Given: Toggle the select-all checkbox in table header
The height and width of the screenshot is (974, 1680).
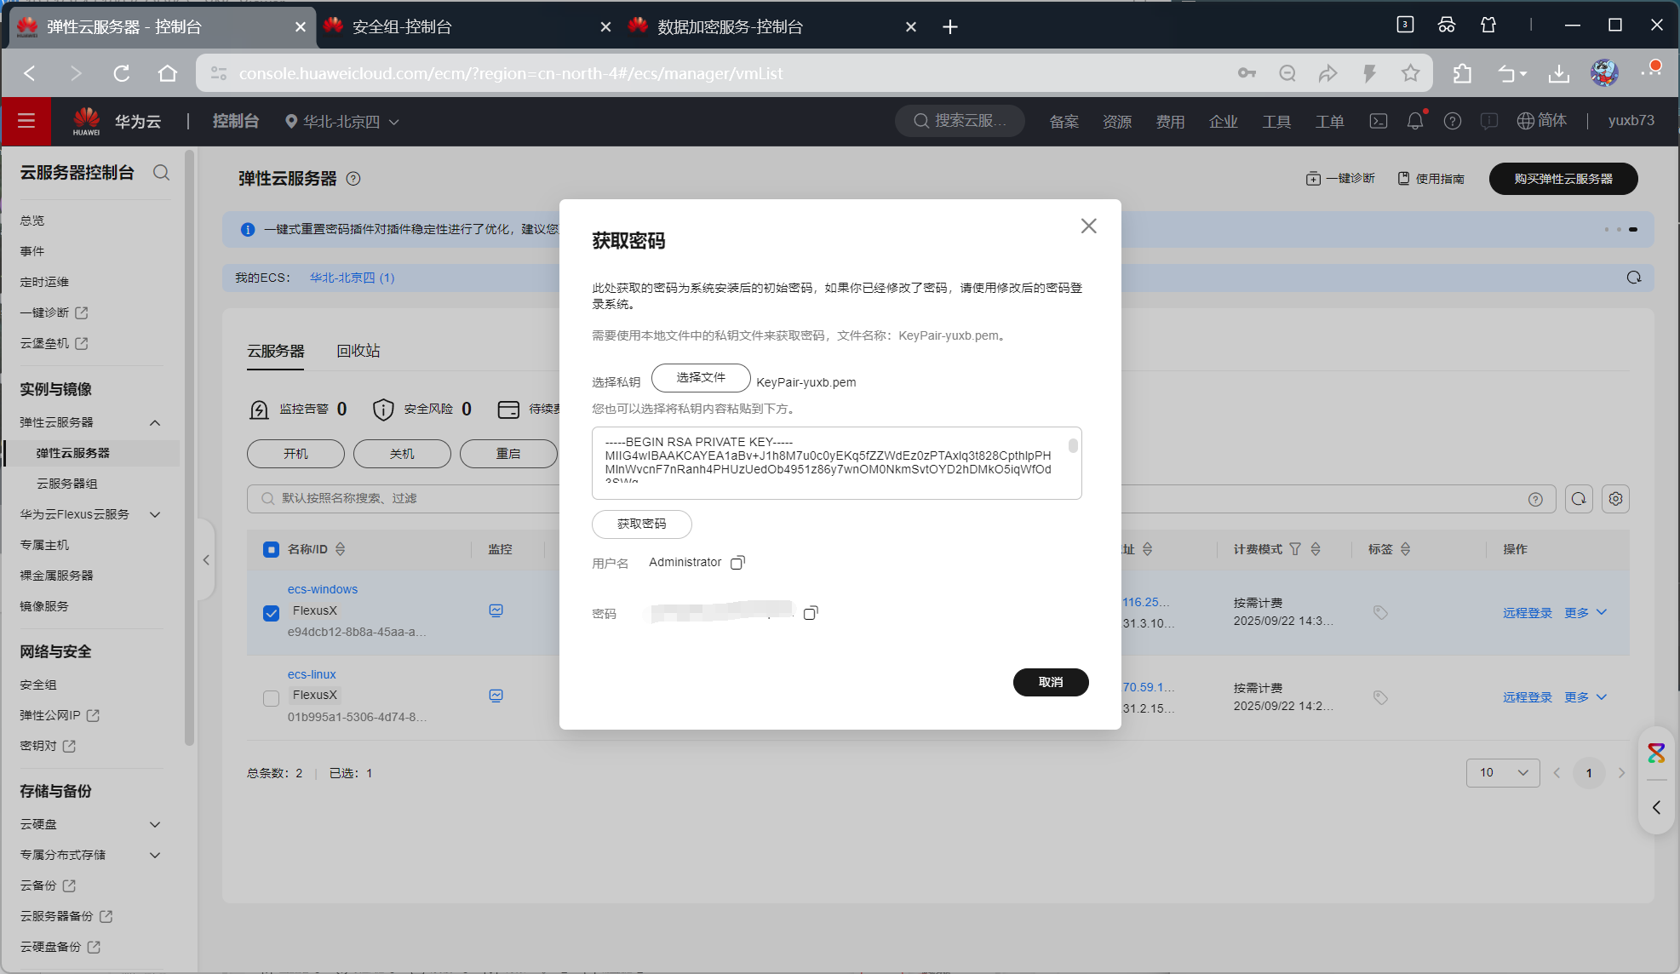Looking at the screenshot, I should (x=272, y=550).
